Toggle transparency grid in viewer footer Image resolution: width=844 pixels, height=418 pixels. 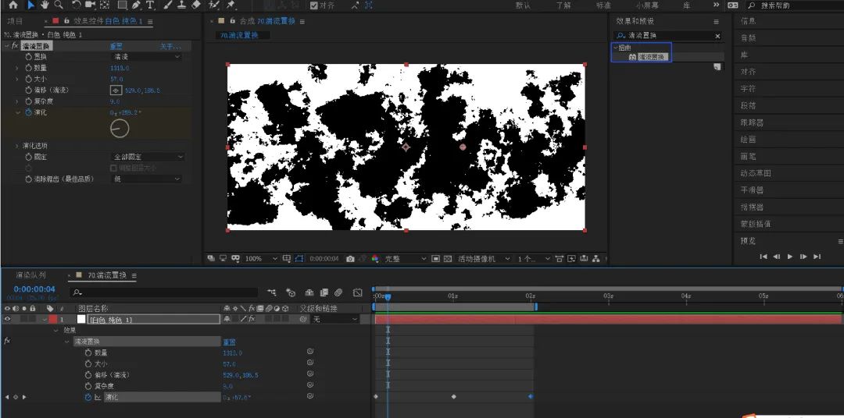click(447, 258)
